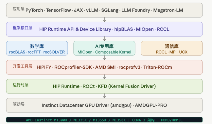
Task: Click arrow below the 开发工具层 box
Action: 104,77
